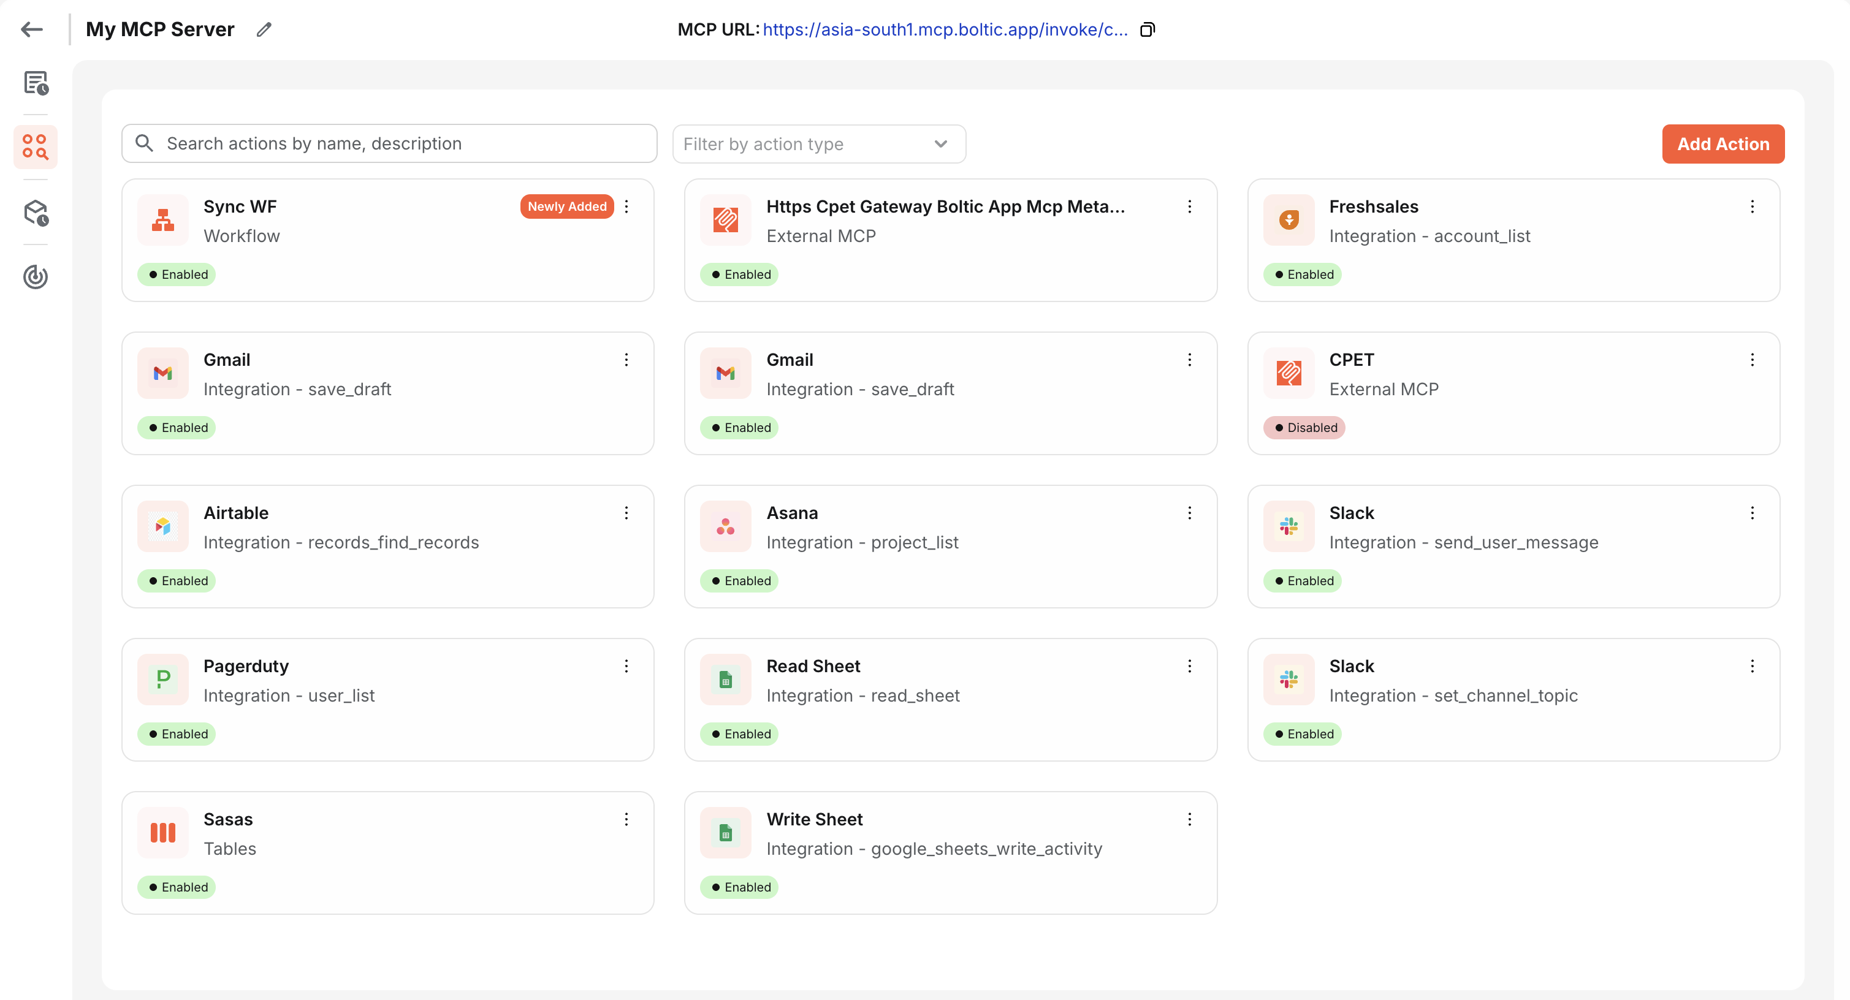Open the three-dot menu on Sync WF
Screen dimensions: 1850x1000
(626, 206)
